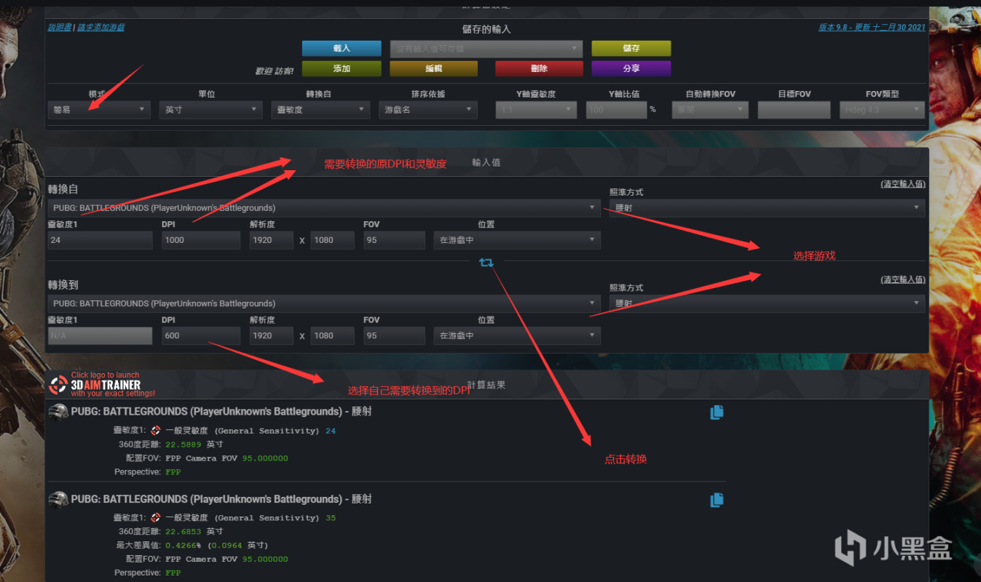
Task: Click the 輸入值 section header
Action: click(486, 162)
